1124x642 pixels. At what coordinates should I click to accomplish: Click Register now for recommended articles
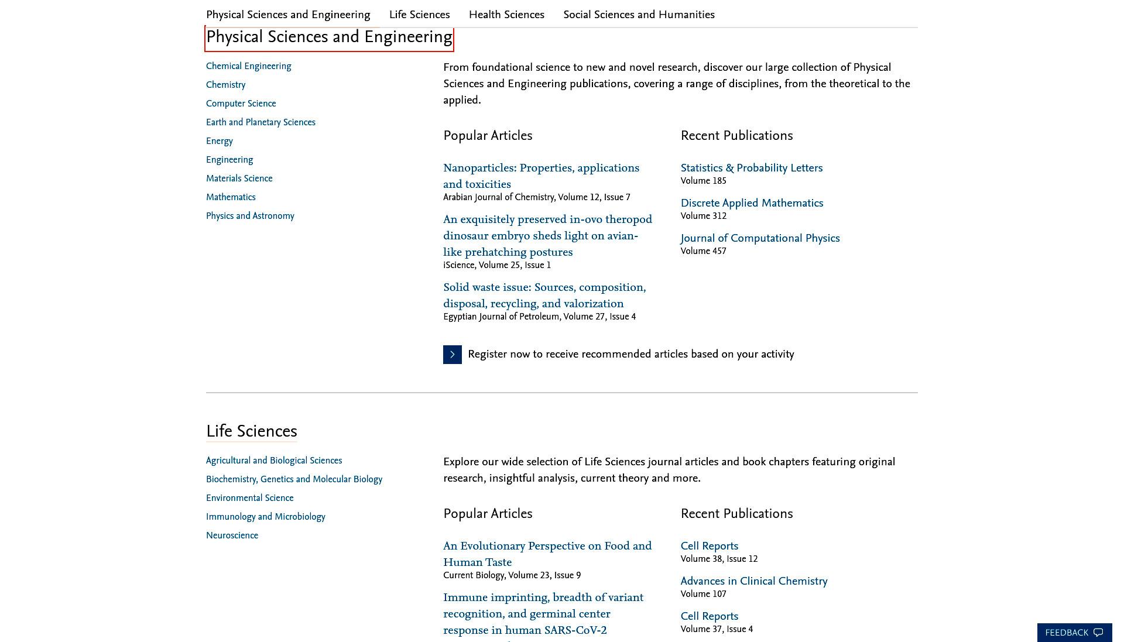(x=631, y=355)
